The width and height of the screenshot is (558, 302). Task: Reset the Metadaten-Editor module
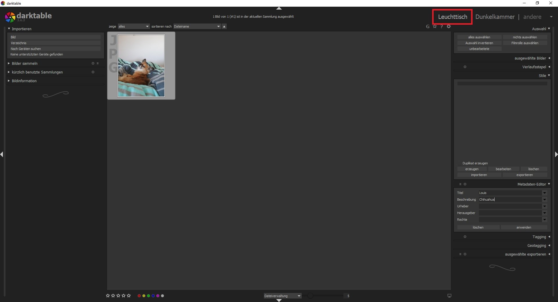click(465, 184)
